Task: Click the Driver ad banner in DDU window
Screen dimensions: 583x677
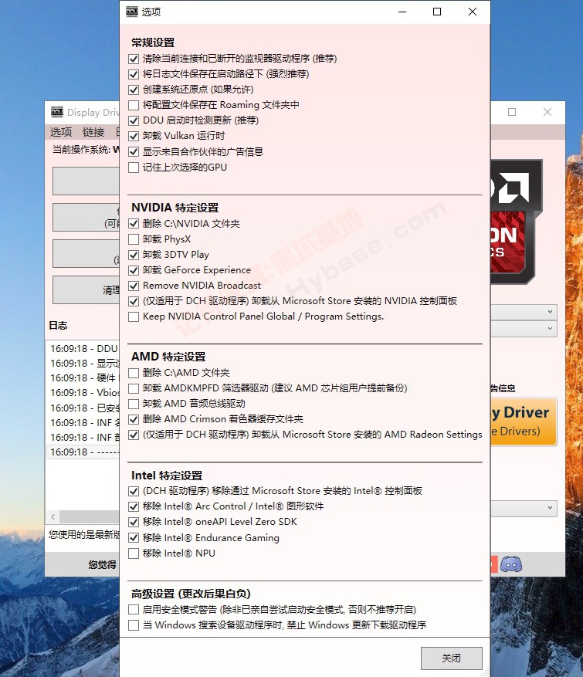Action: tap(524, 421)
